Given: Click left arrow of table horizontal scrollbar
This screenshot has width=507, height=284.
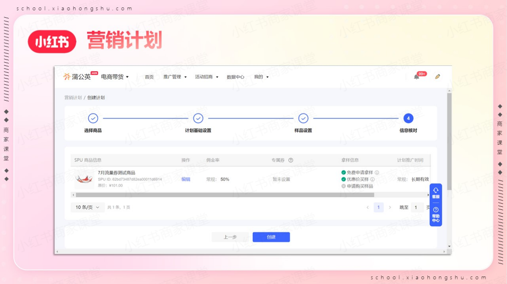Looking at the screenshot, I should pyautogui.click(x=73, y=195).
